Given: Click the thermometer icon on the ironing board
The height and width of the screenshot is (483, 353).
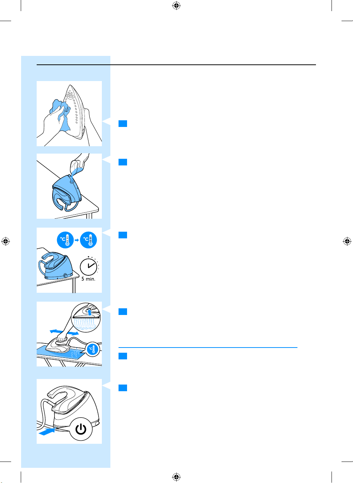Looking at the screenshot, I should [93, 349].
